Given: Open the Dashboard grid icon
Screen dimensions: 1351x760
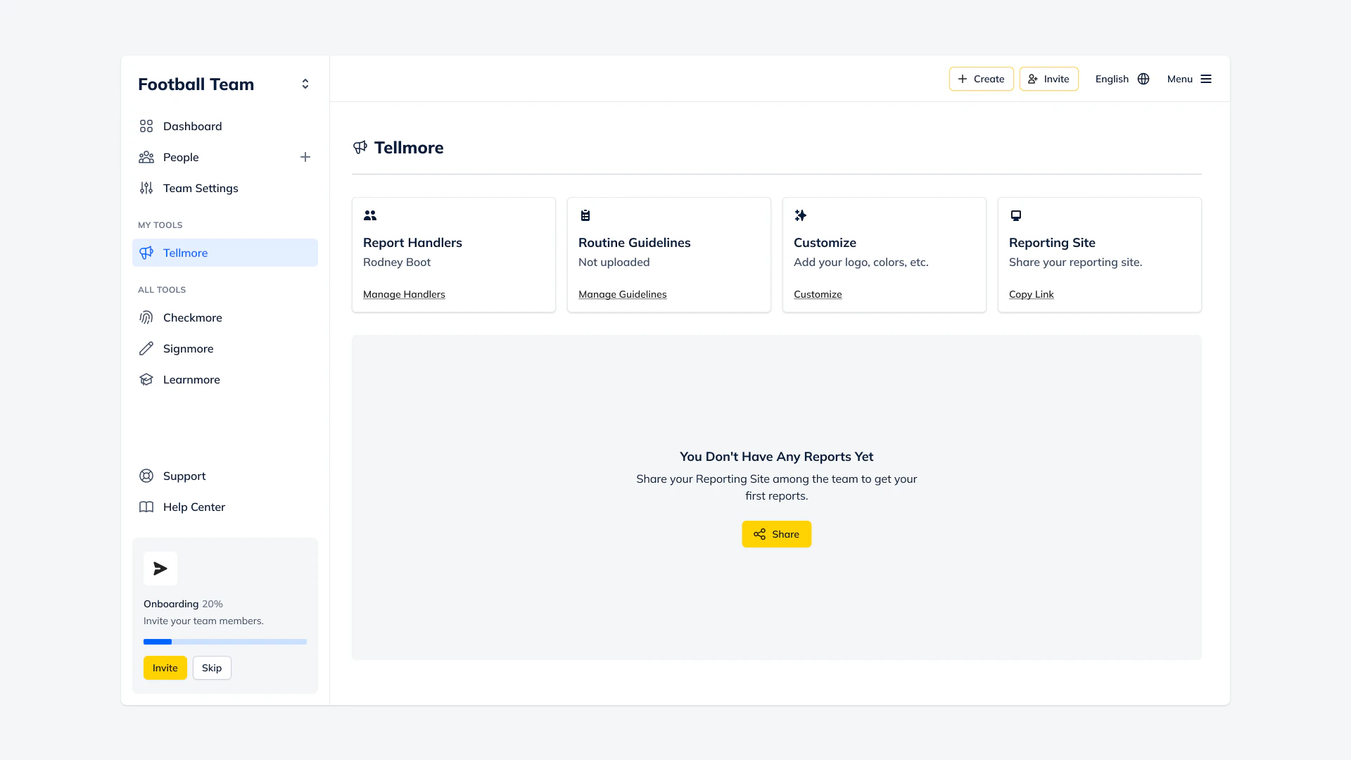Looking at the screenshot, I should (x=146, y=126).
